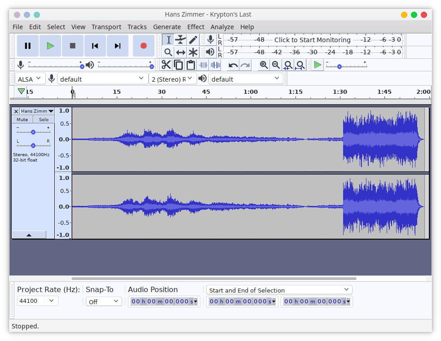
Task: Open the Help menu
Action: pyautogui.click(x=247, y=27)
